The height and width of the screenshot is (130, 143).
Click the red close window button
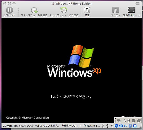5,3
